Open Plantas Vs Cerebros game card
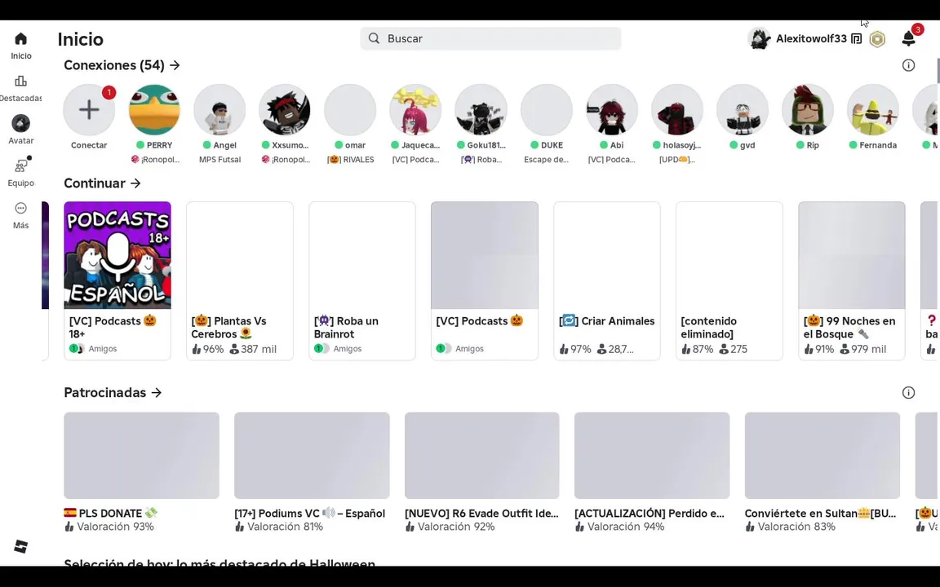 pos(240,281)
